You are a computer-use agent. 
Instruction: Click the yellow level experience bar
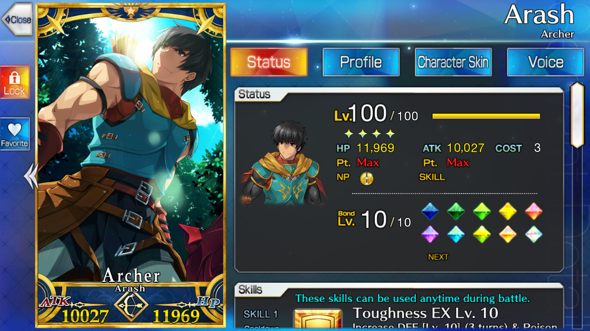[x=486, y=116]
